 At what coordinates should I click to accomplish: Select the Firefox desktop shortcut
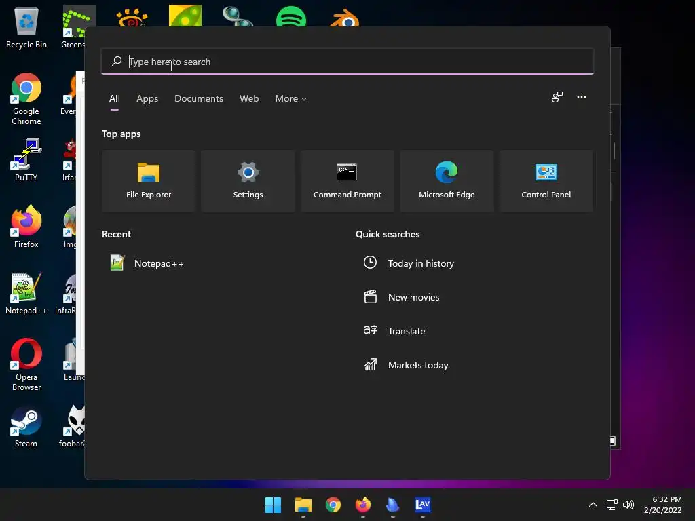click(x=26, y=227)
